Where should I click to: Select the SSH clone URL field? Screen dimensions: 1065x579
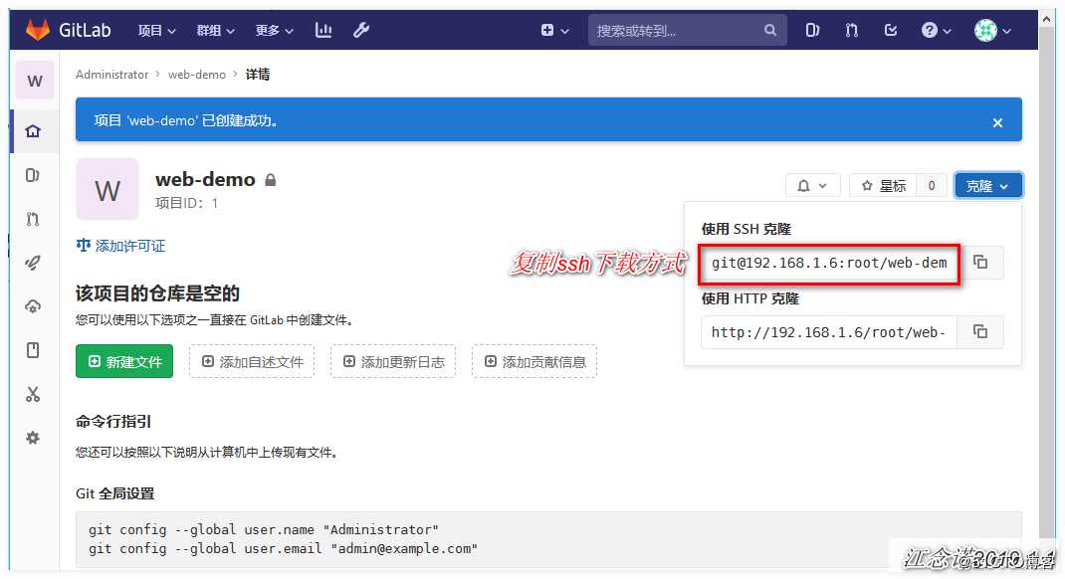coord(829,263)
